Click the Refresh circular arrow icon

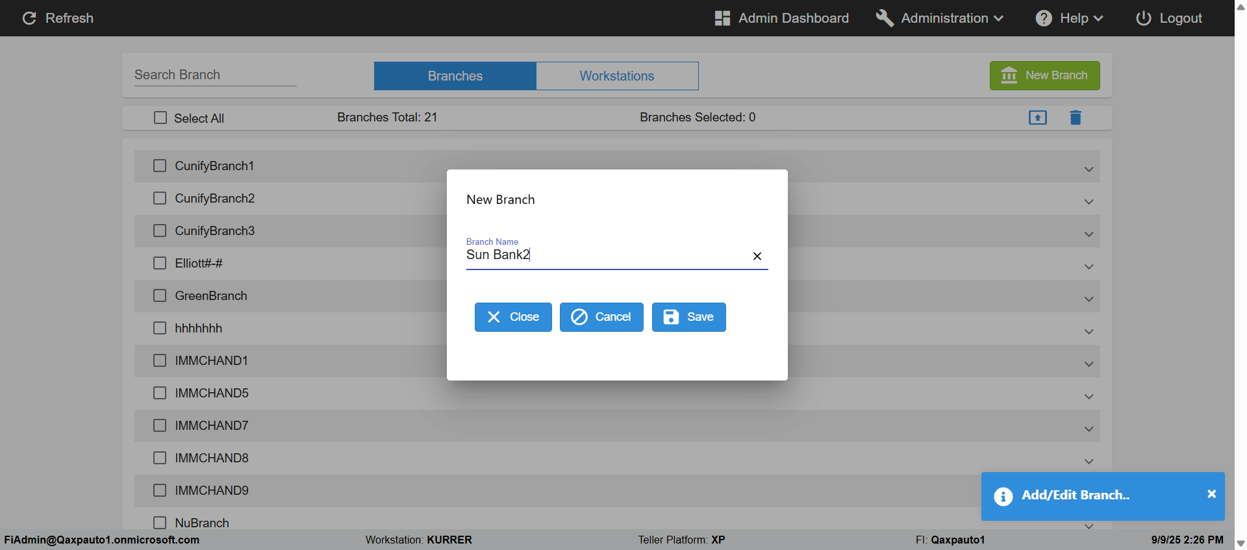[x=29, y=18]
